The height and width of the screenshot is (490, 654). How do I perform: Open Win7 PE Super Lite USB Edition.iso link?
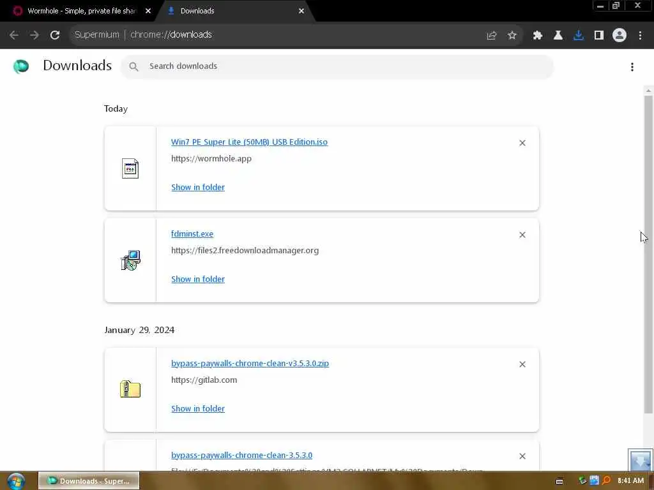[249, 142]
